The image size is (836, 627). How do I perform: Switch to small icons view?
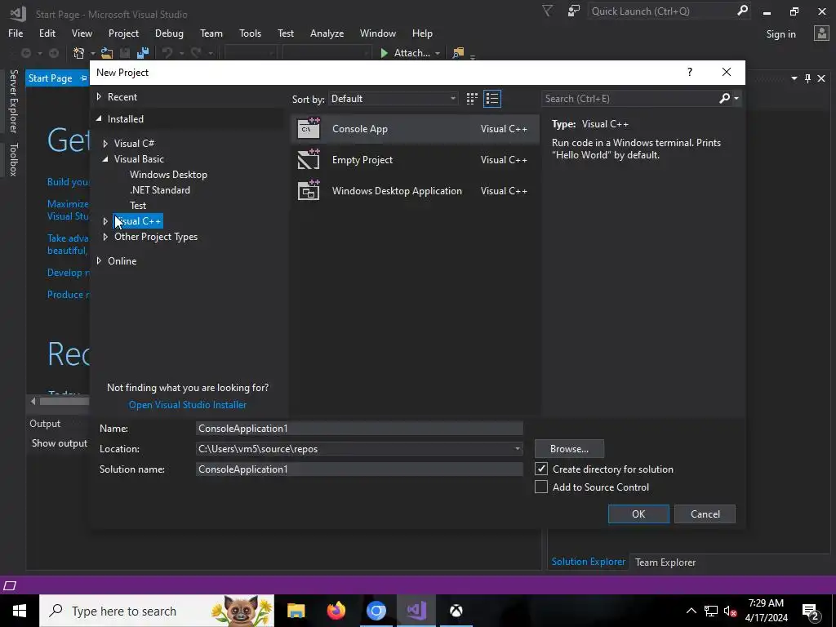[472, 99]
